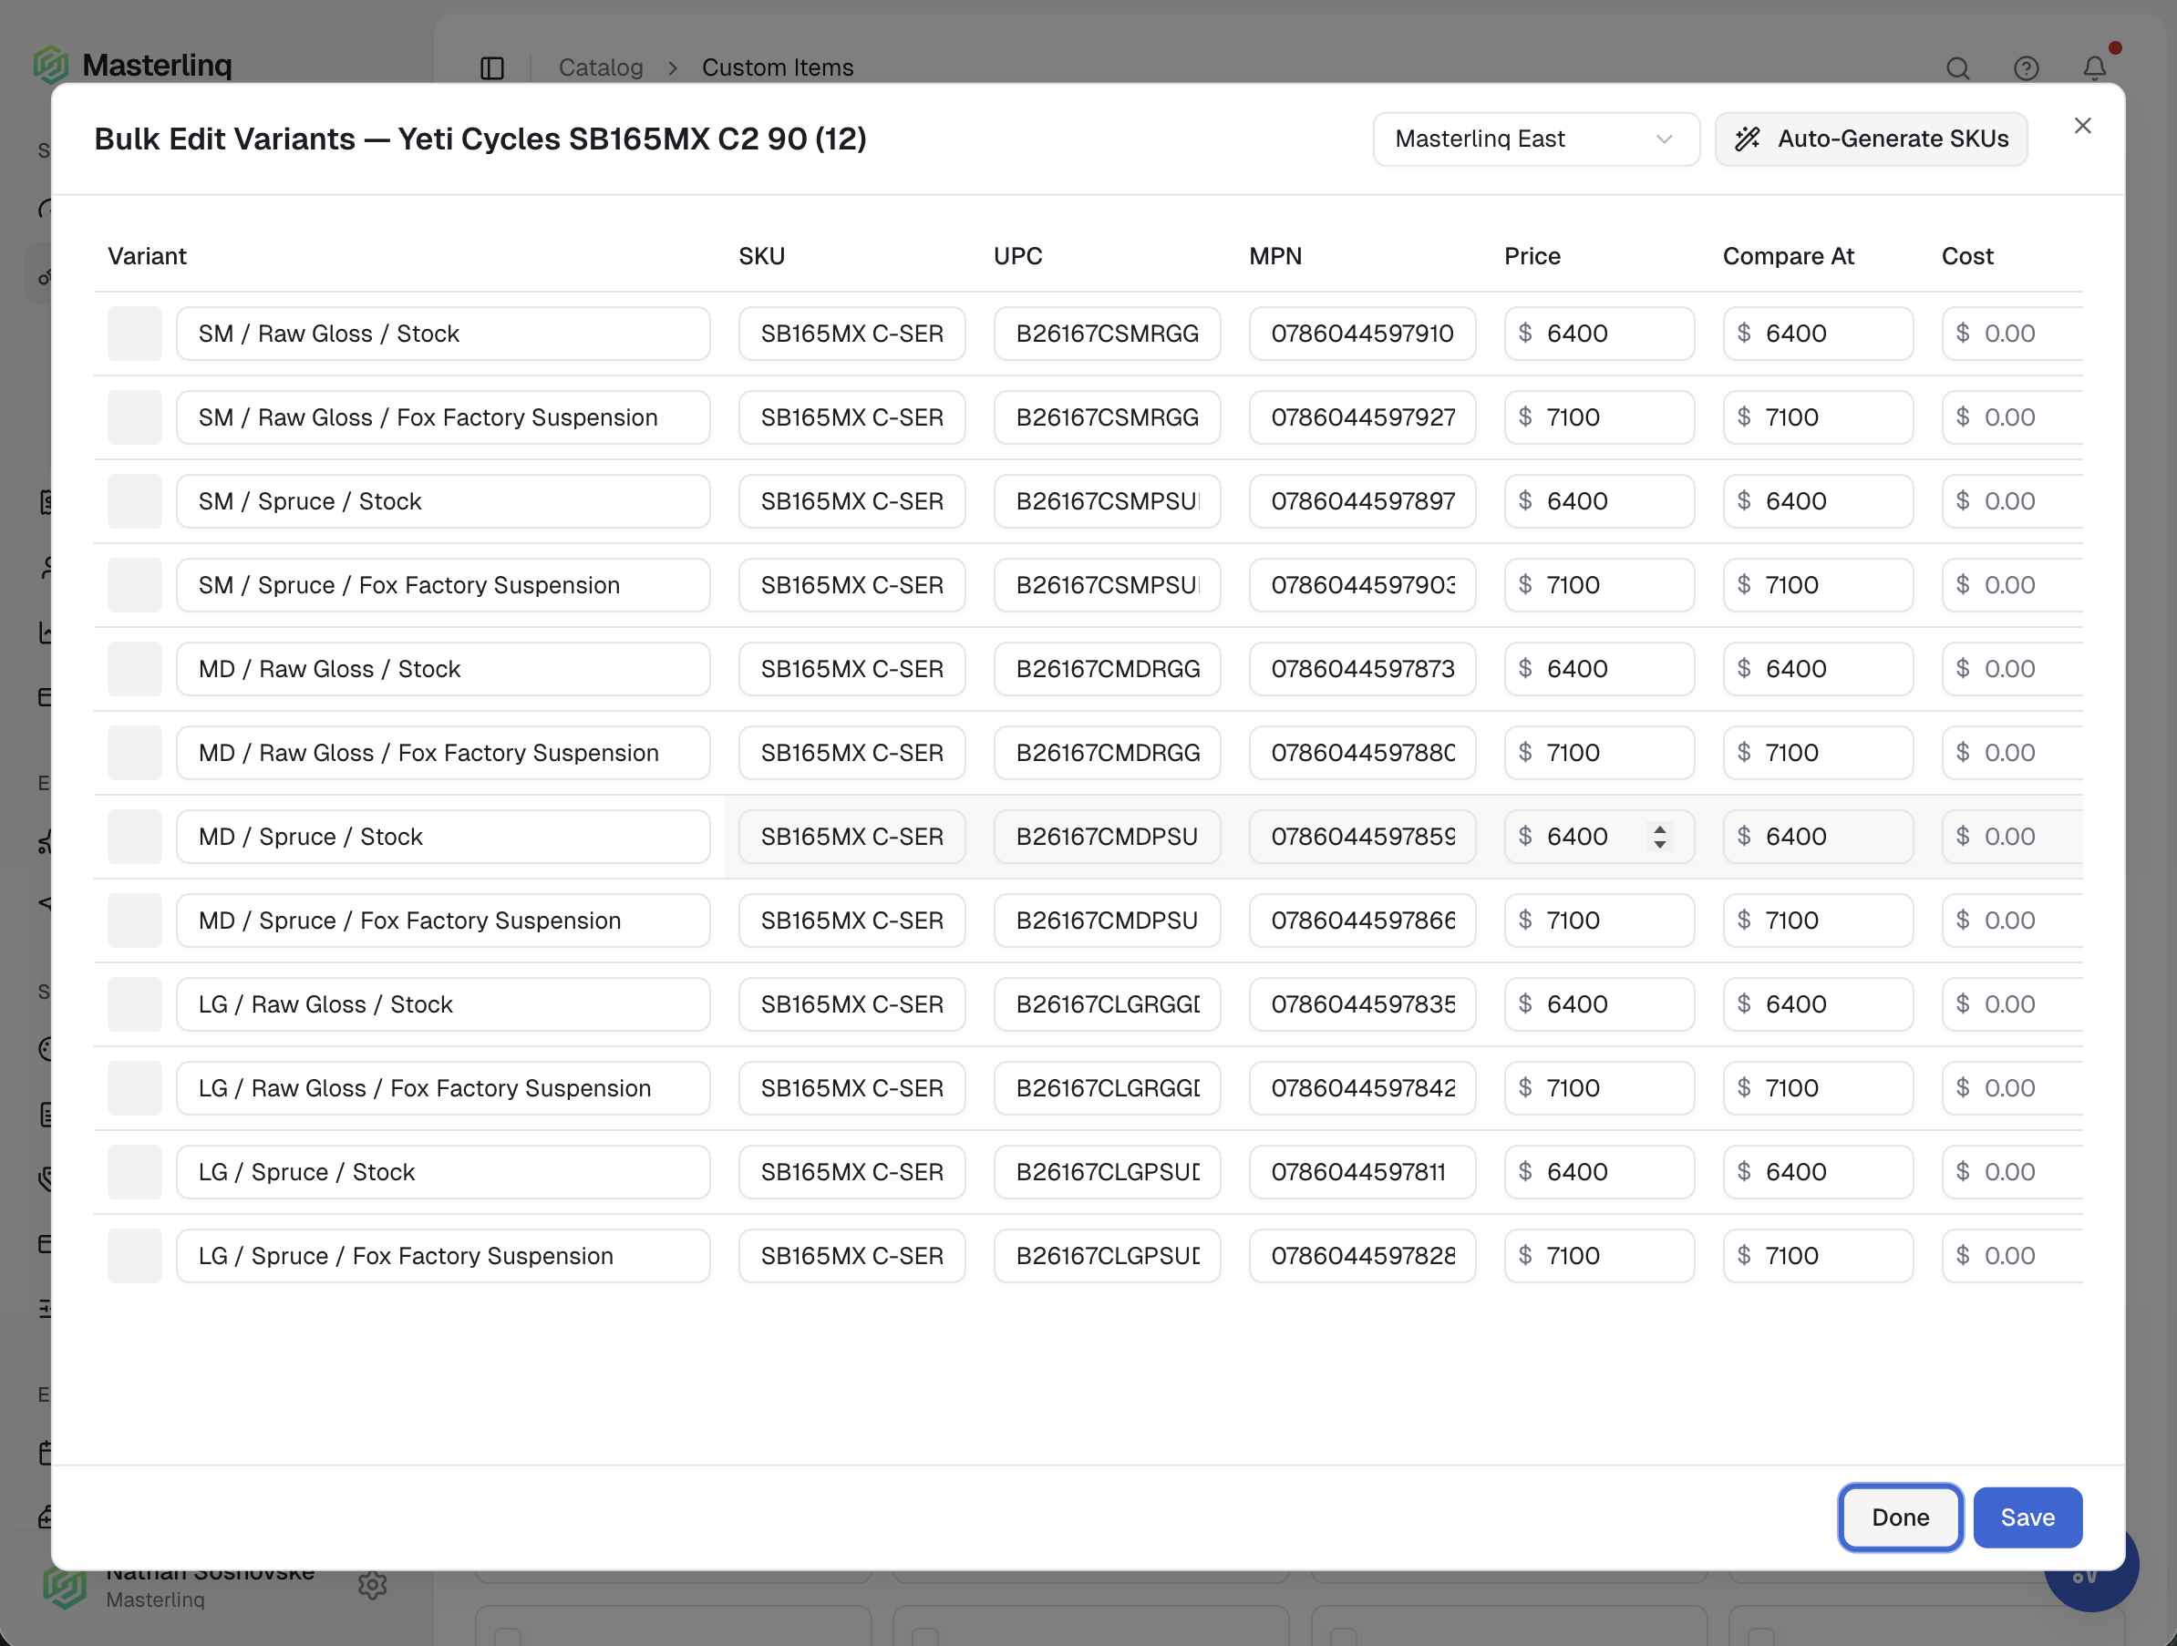Edit UPC for LG / Raw Gloss / Fox Factory Suspension
Viewport: 2177px width, 1646px height.
(1108, 1088)
